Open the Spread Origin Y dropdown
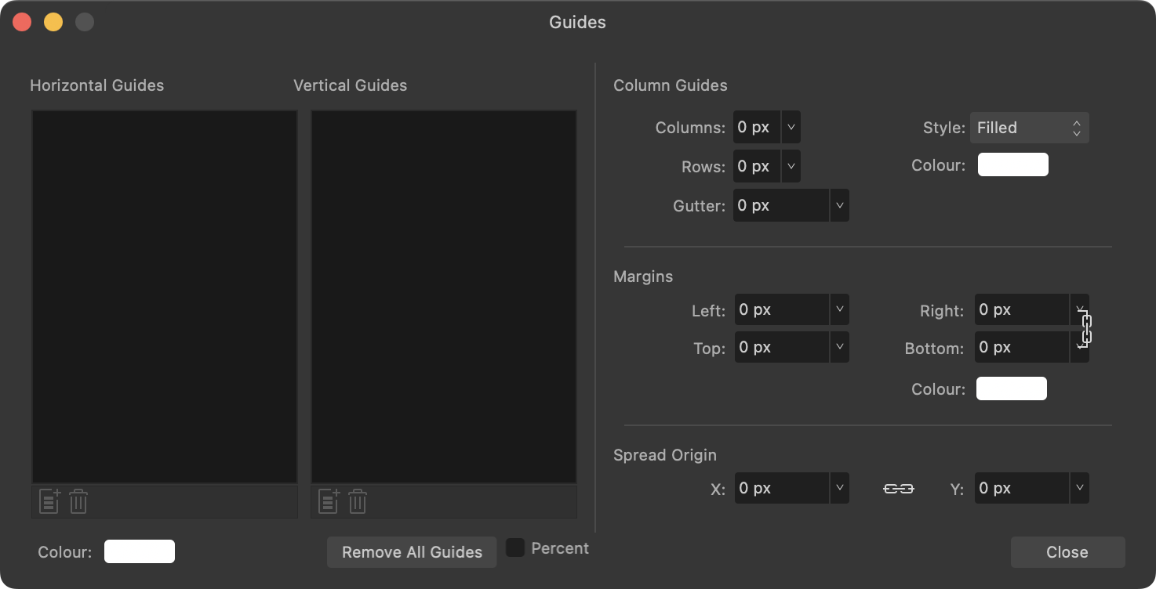This screenshot has width=1156, height=589. [x=1079, y=488]
